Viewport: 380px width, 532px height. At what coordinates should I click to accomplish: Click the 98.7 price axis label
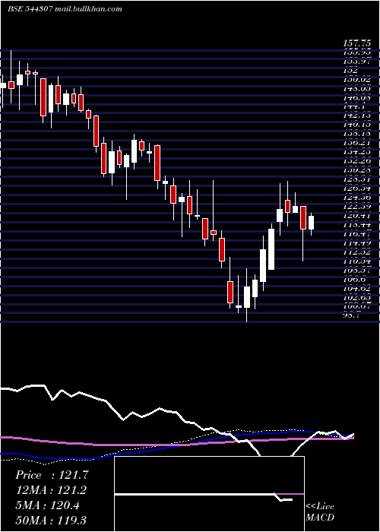pos(353,315)
